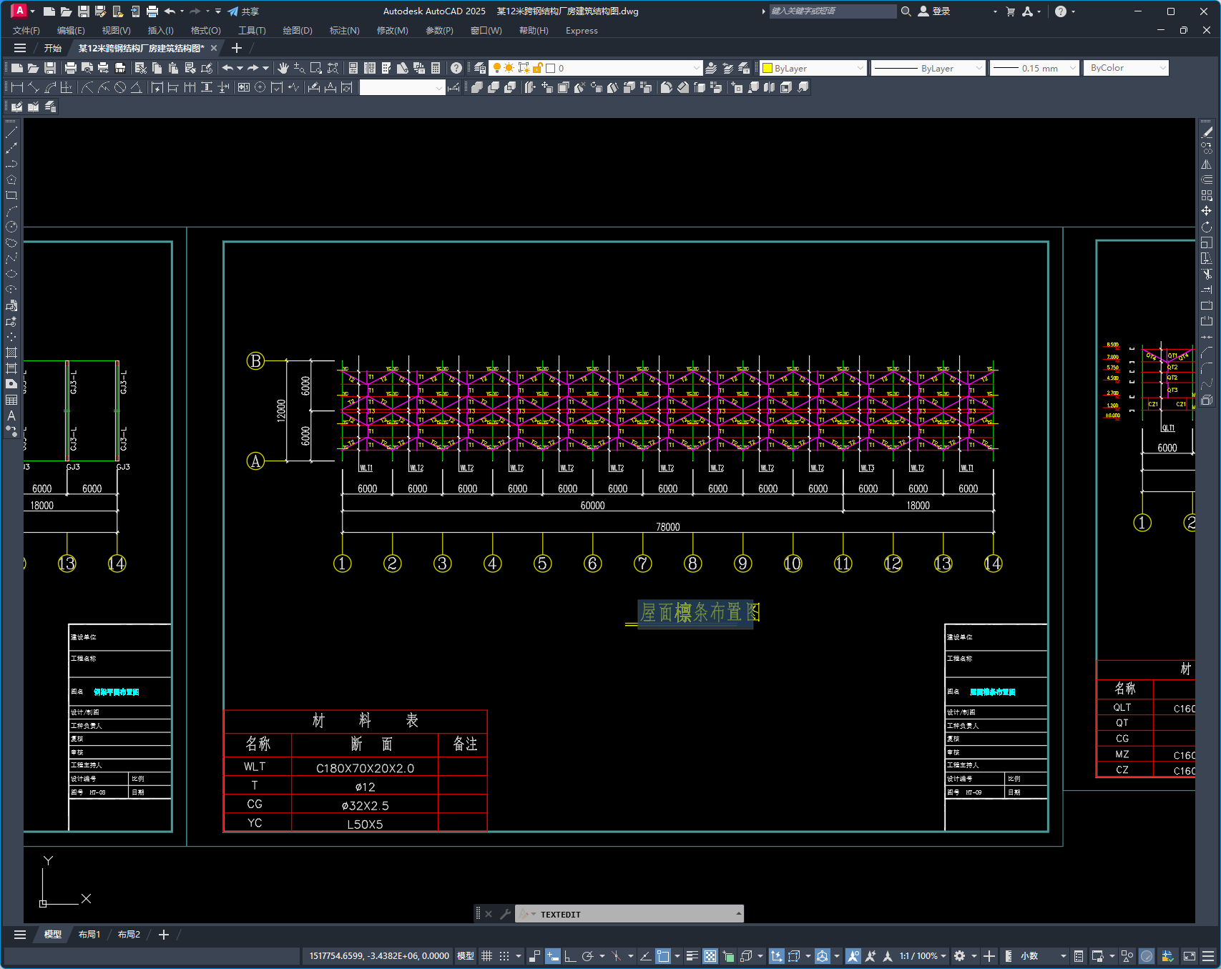
Task: Click the Plot Preview icon
Action: pyautogui.click(x=87, y=68)
